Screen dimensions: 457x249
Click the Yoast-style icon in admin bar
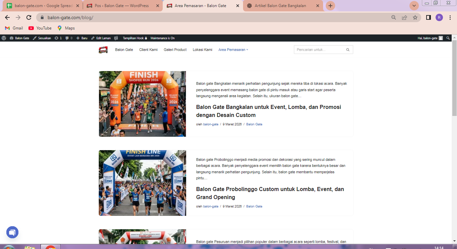(x=116, y=38)
